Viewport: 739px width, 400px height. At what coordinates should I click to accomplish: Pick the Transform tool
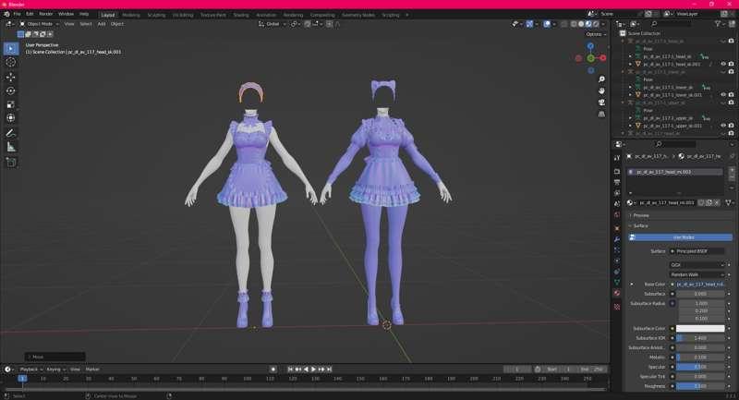(11, 118)
